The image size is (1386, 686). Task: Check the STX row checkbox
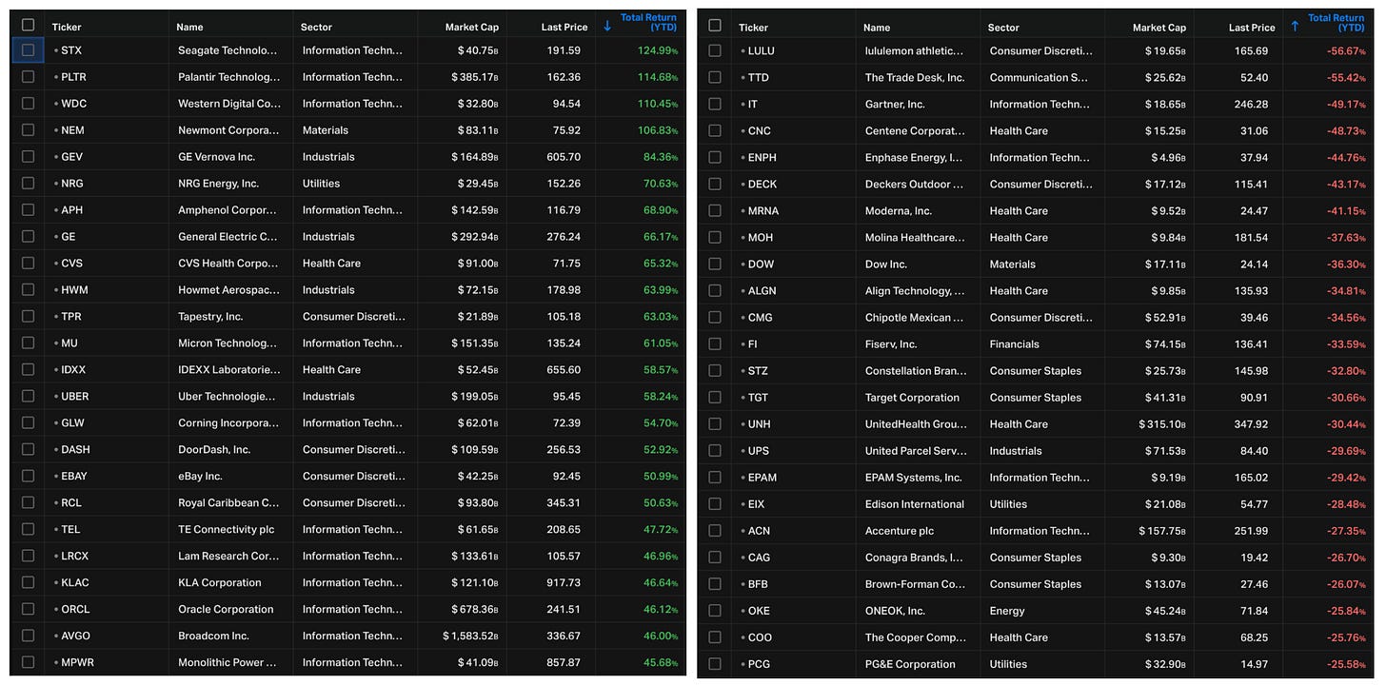click(x=28, y=49)
